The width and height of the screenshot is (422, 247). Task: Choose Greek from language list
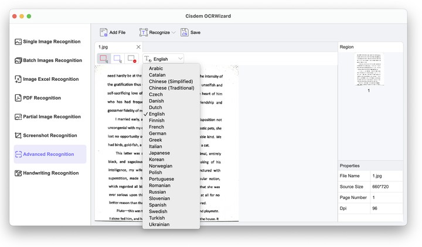171,140
